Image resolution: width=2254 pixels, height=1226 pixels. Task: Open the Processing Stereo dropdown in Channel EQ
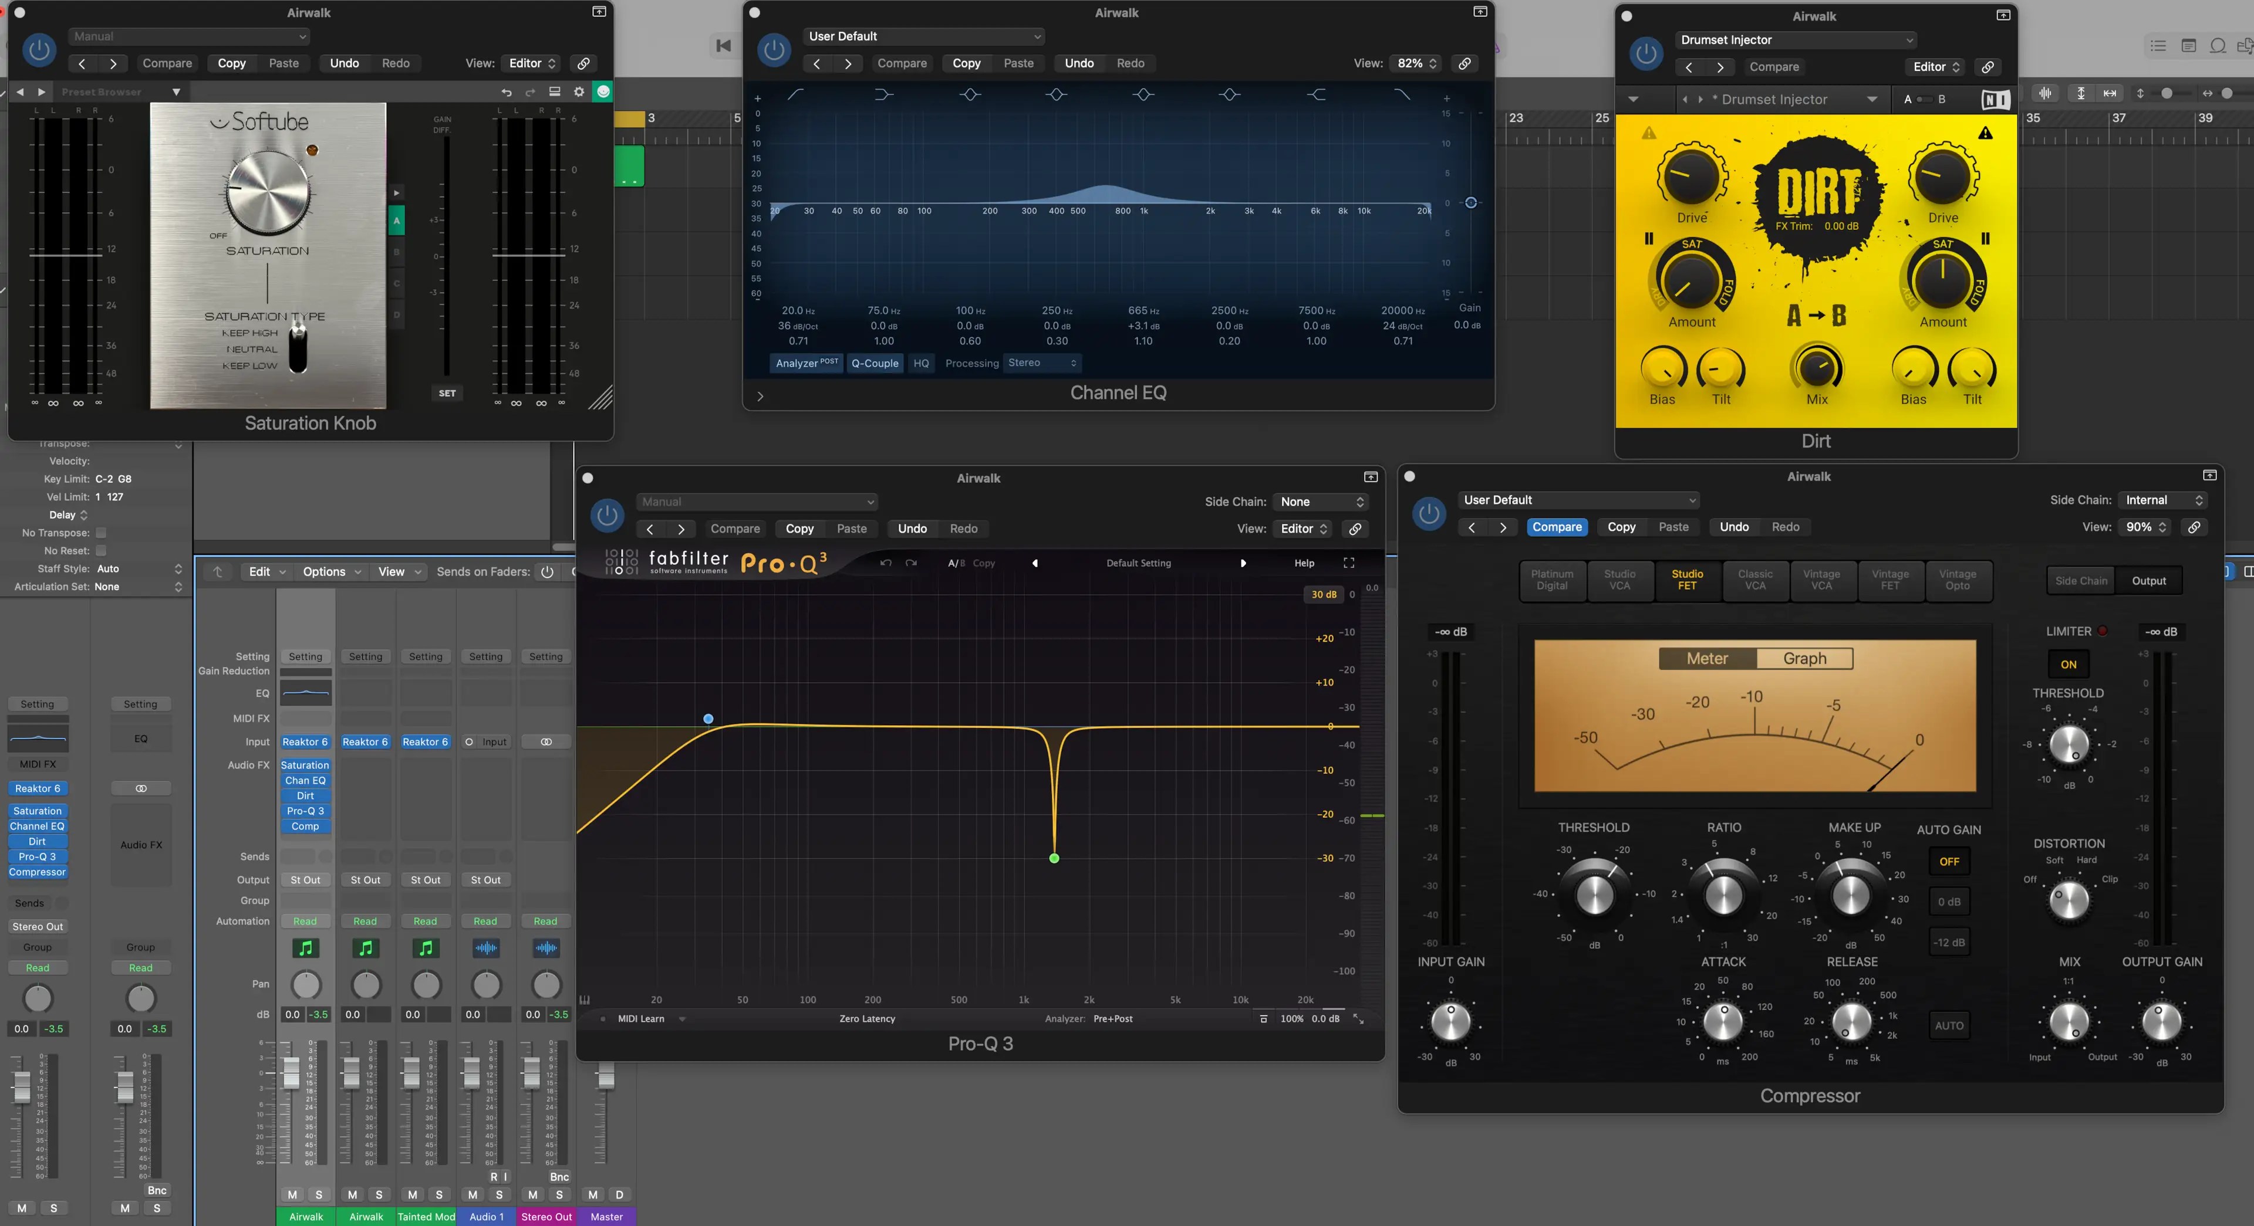point(1042,363)
